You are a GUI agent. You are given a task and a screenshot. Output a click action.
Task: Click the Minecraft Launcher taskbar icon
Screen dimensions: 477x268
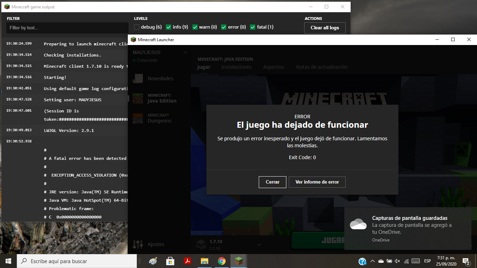click(x=239, y=261)
